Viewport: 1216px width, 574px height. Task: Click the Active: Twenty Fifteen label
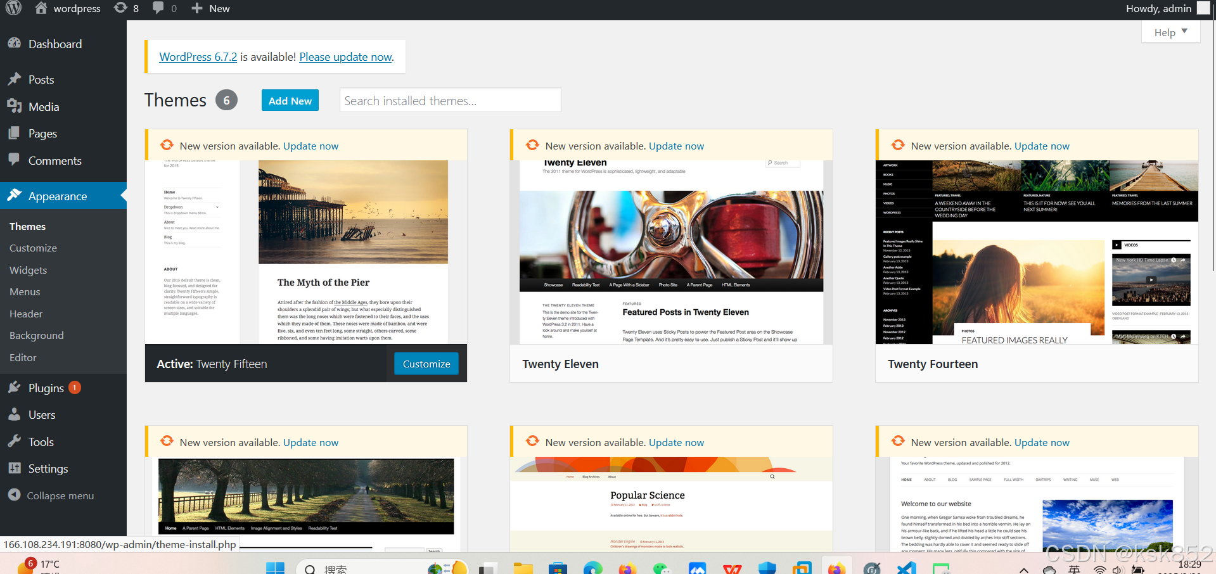[212, 364]
